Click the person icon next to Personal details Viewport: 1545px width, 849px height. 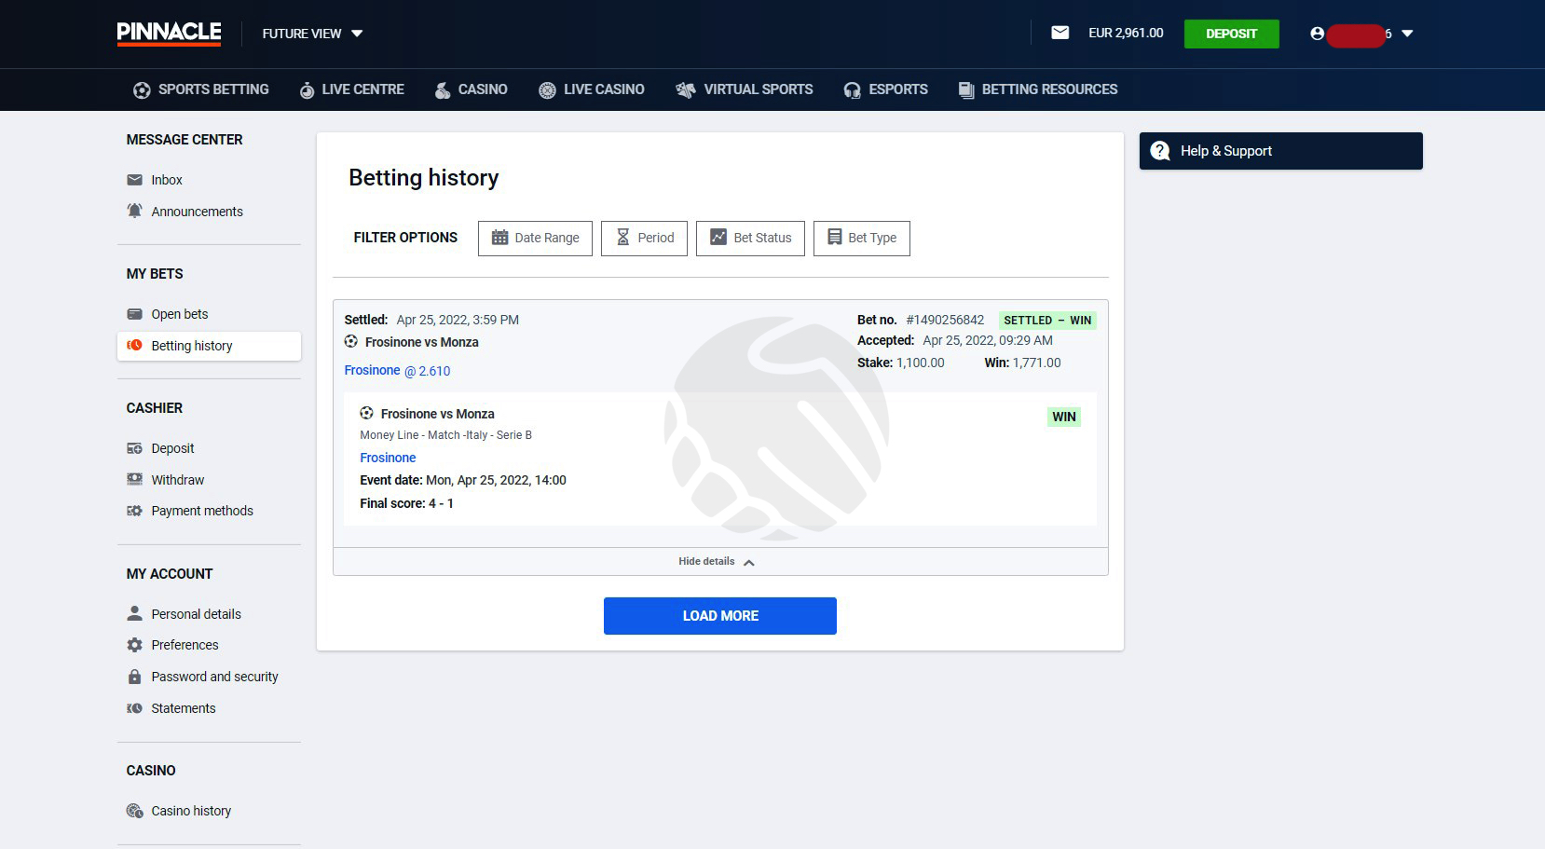135,613
